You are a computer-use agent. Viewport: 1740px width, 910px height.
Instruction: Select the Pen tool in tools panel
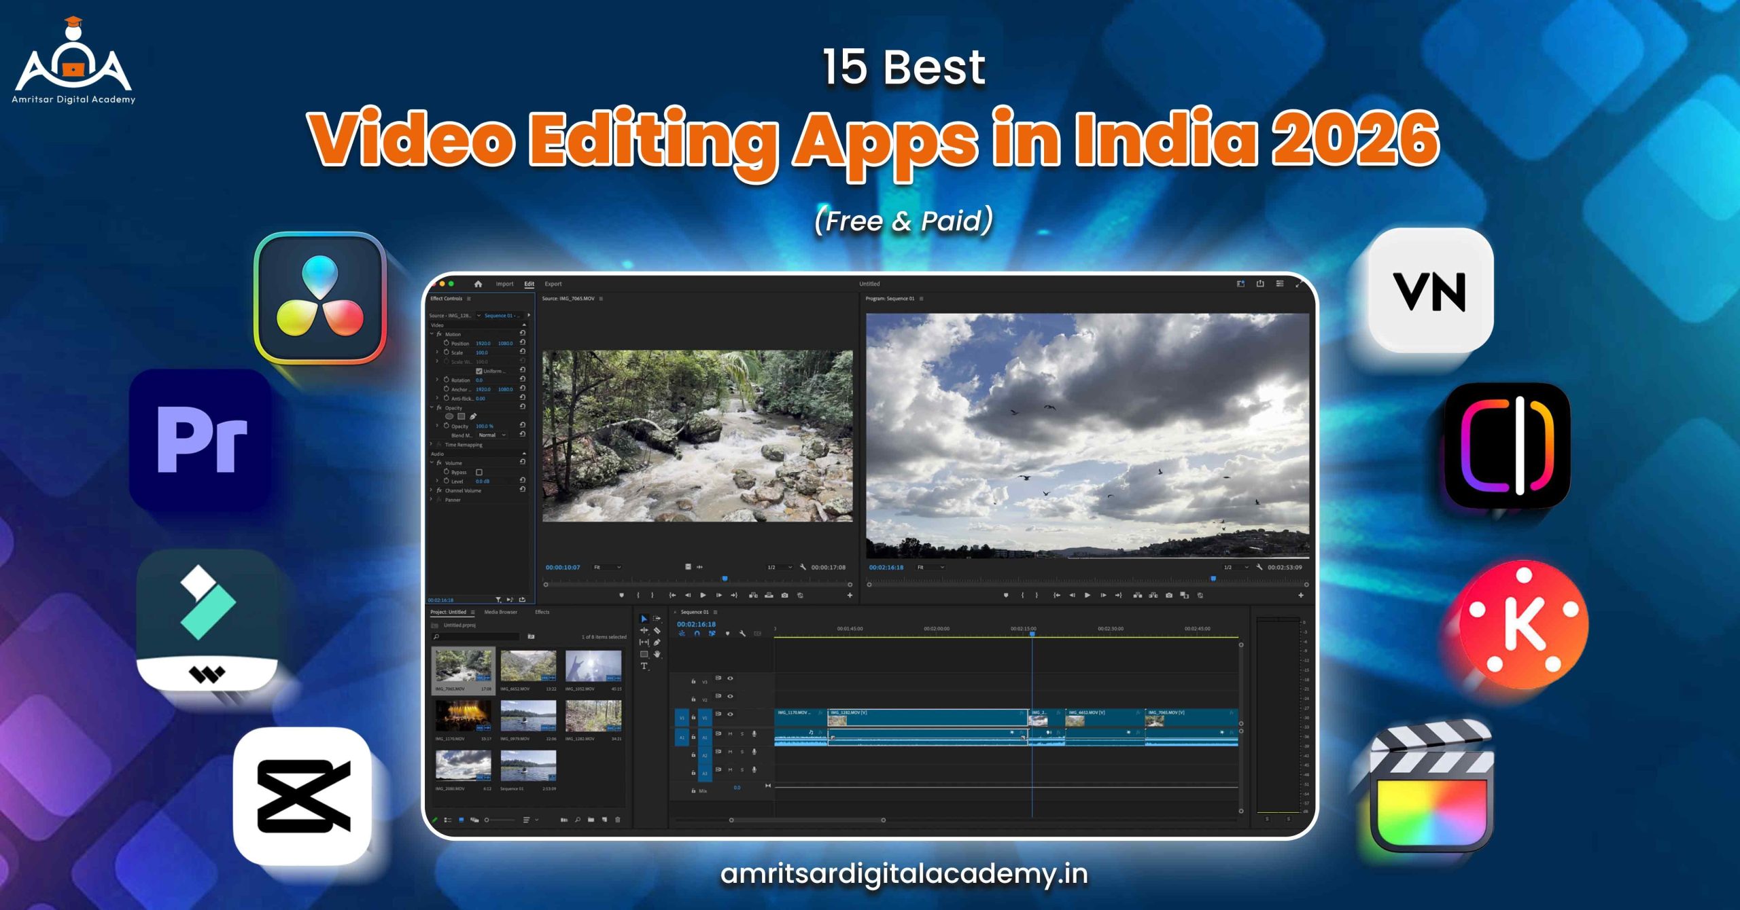pyautogui.click(x=657, y=642)
